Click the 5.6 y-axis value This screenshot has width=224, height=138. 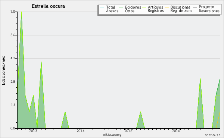[13, 35]
